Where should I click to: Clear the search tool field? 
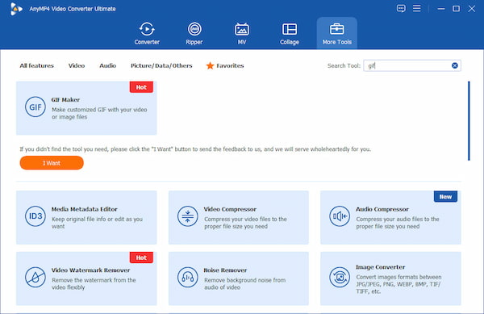(455, 65)
